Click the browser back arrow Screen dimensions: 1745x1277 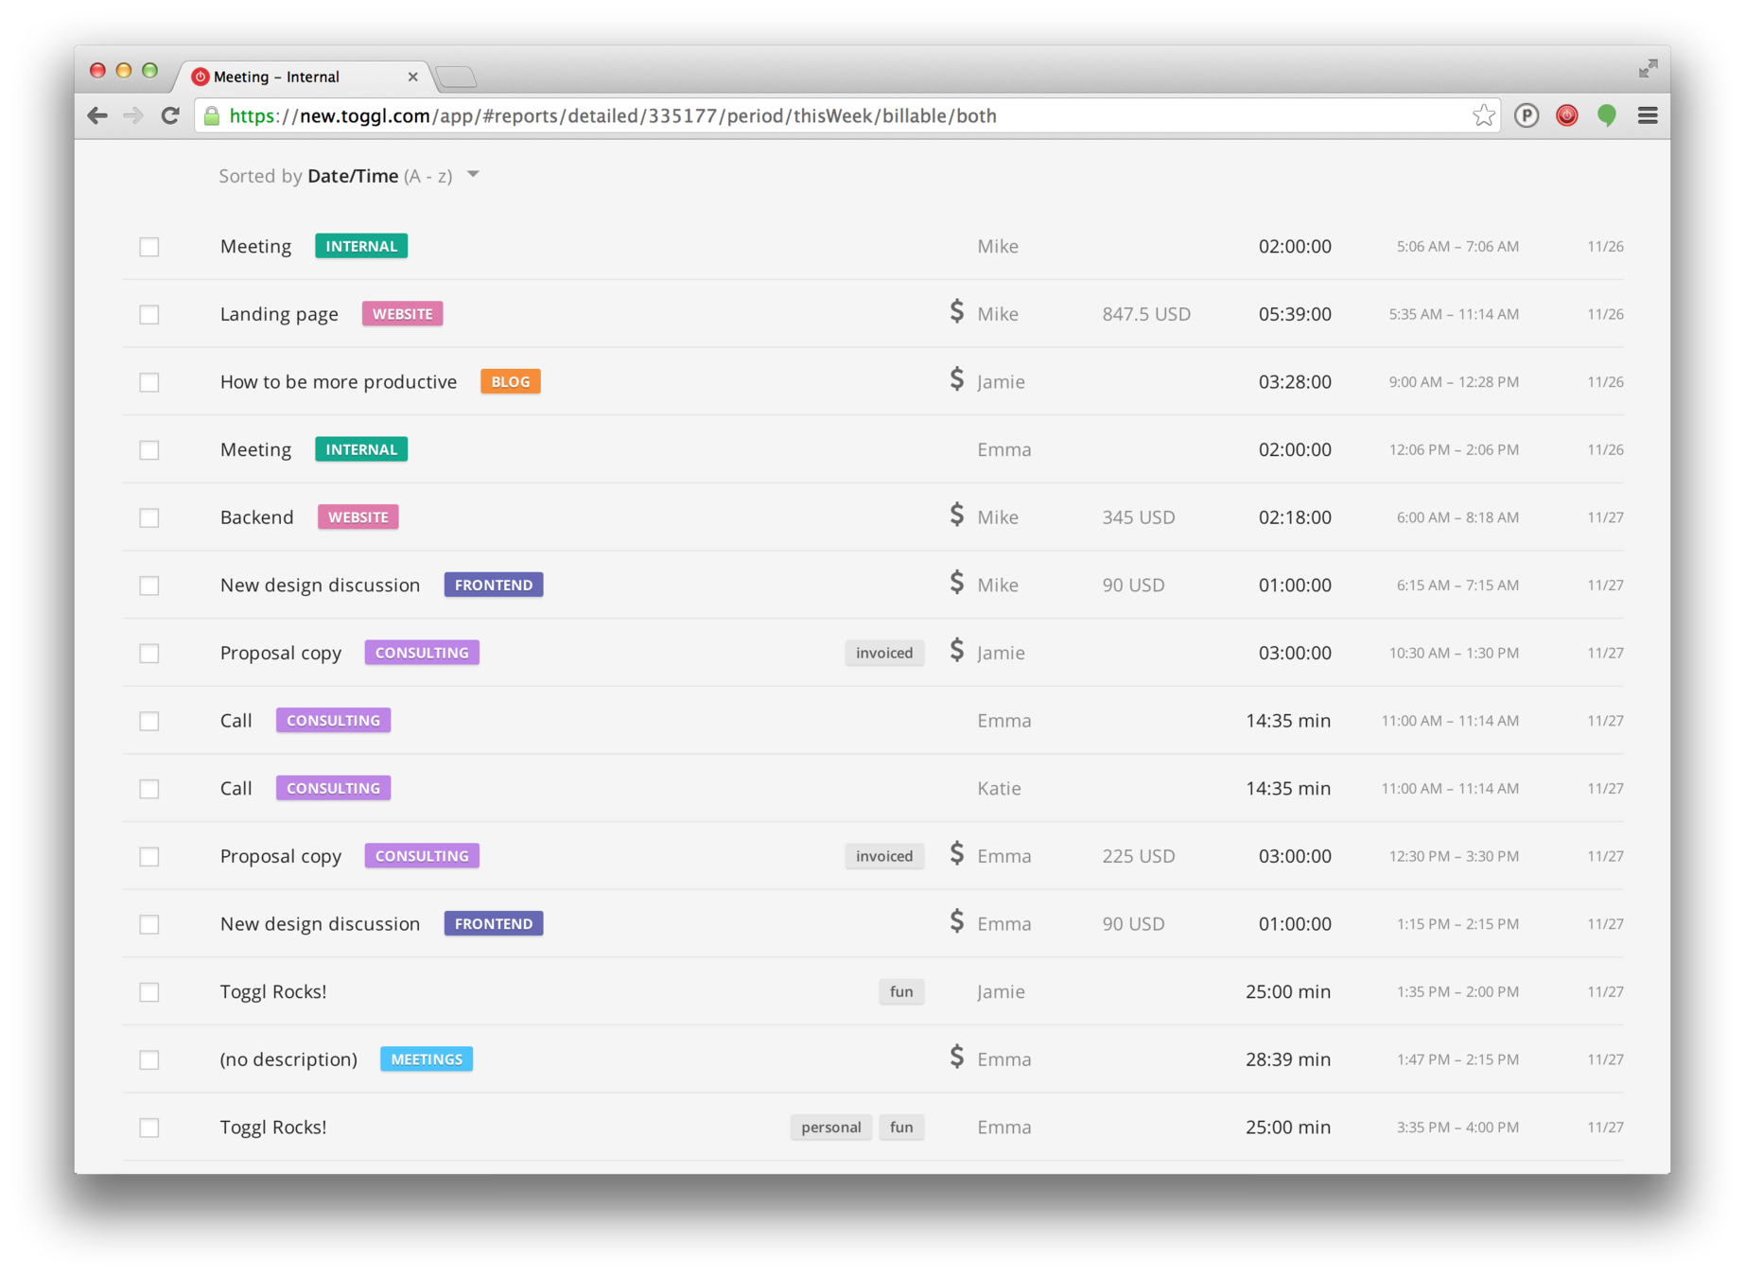tap(96, 115)
